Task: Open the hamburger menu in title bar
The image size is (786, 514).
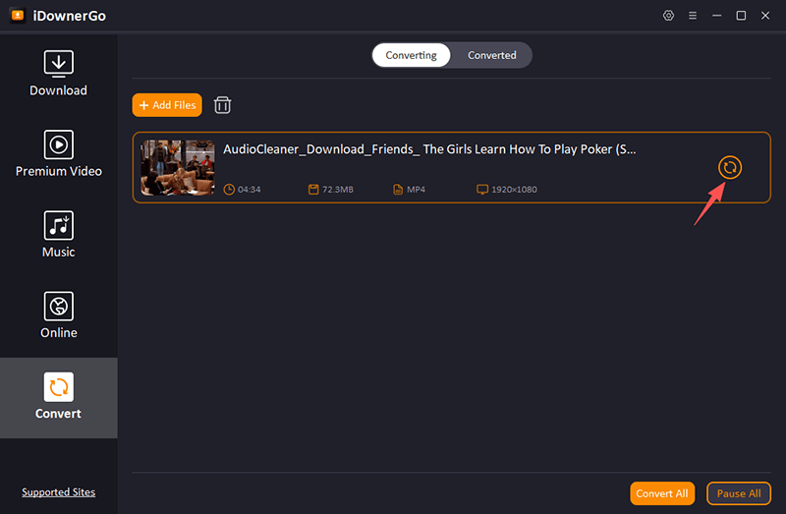Action: [693, 16]
